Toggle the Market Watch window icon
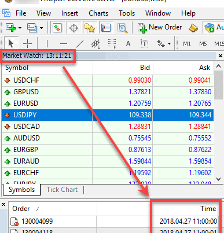 point(57,28)
